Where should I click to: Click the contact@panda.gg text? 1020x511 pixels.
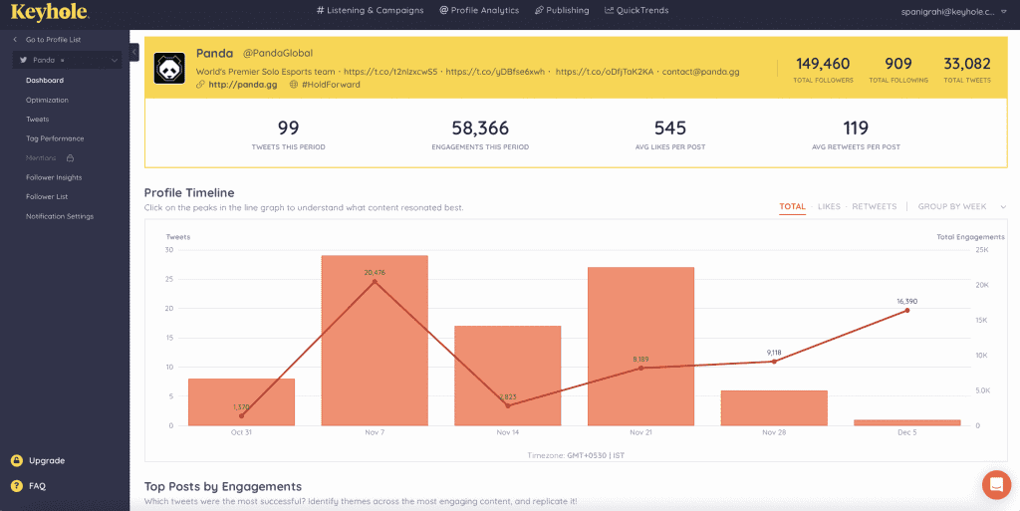point(700,72)
